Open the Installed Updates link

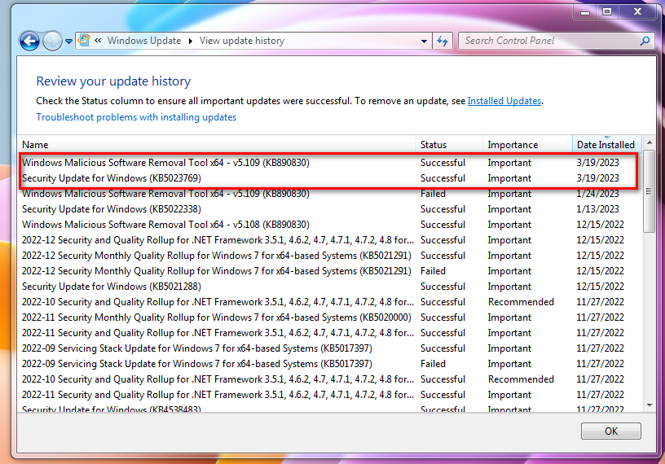(x=504, y=101)
